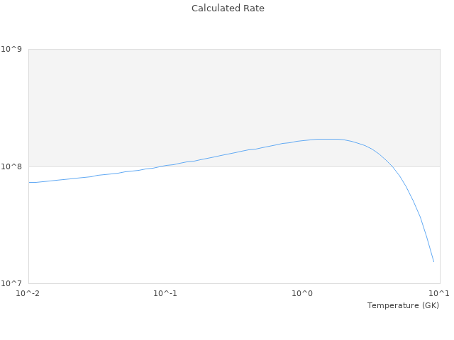Click the left y-axis line of the plot
This screenshot has width=454, height=340.
coord(28,227)
